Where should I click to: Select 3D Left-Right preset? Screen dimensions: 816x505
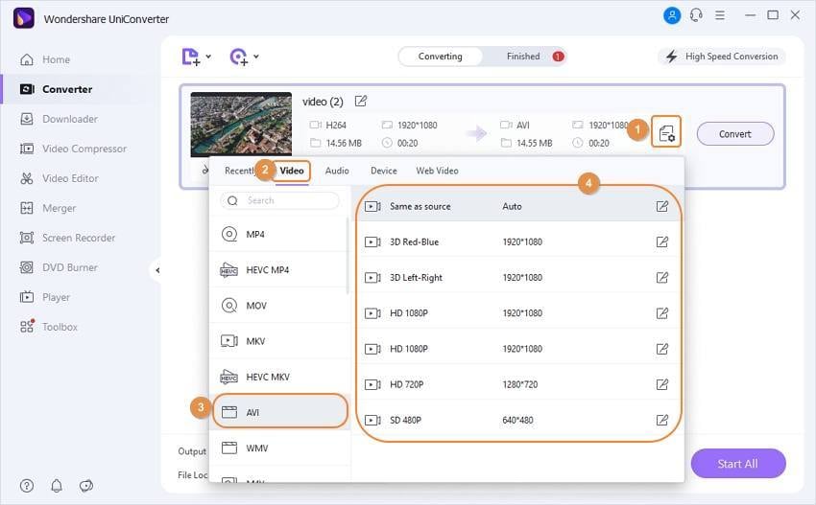click(518, 278)
